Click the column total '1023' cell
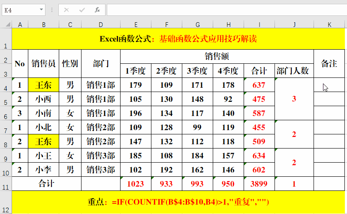 136,184
